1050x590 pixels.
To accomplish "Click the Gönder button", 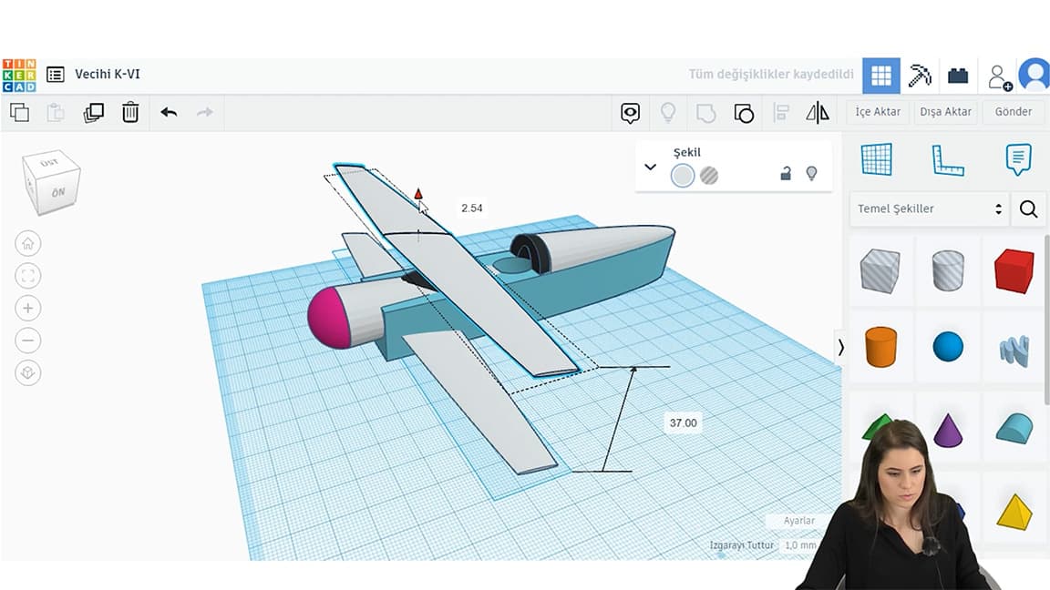I will tap(1014, 112).
